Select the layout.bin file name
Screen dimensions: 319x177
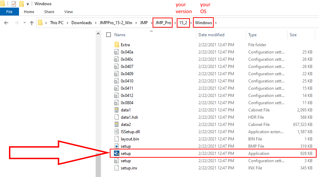130,139
